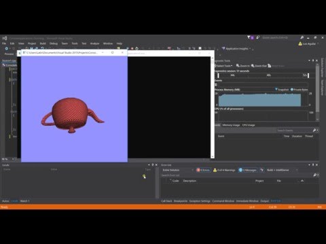Viewport: 326px width, 244px height.
Task: Click the Quick Launch search magnifier
Action: [302, 37]
